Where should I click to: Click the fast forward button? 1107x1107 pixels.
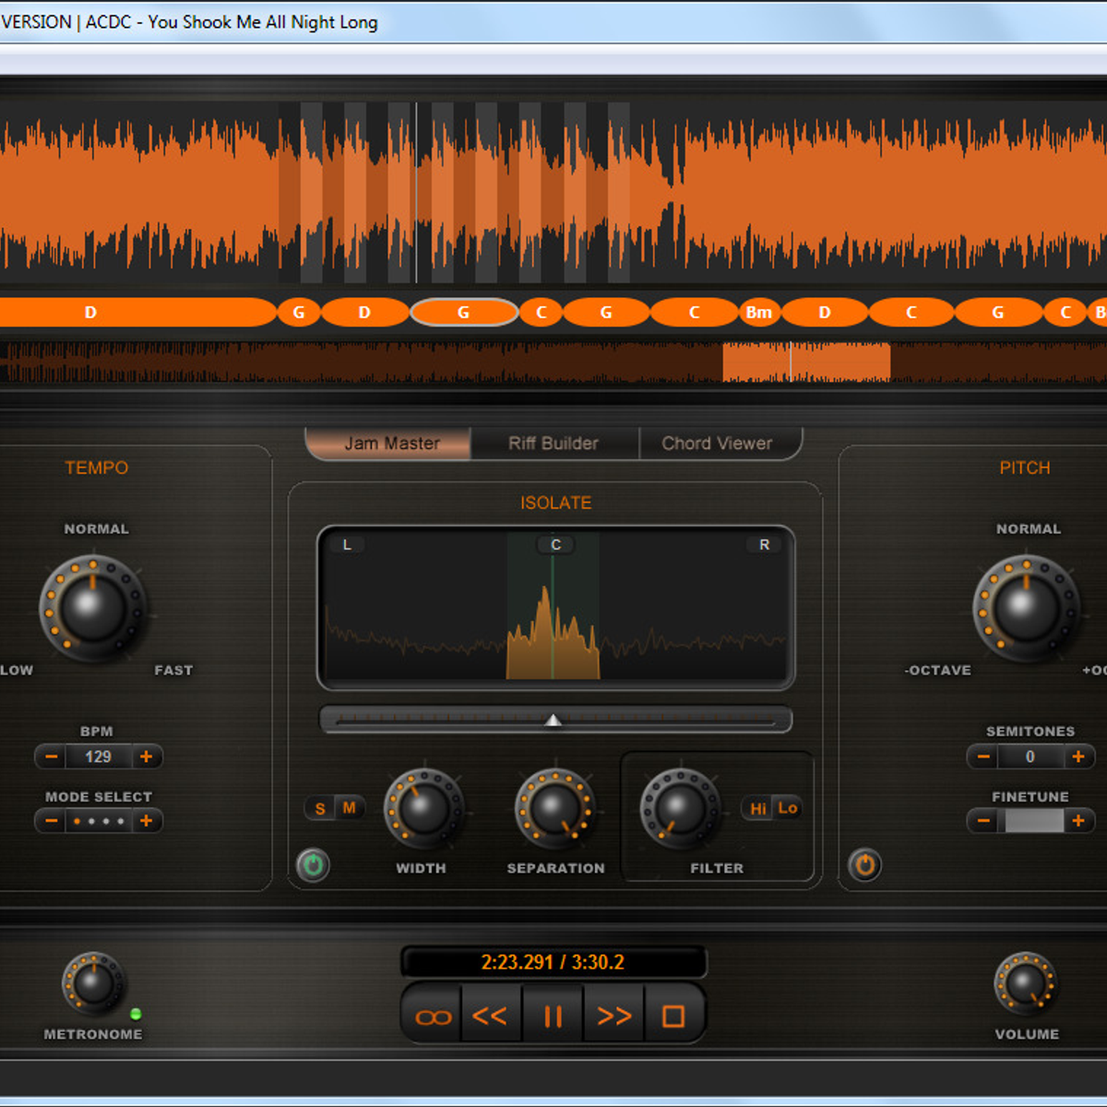click(613, 1017)
